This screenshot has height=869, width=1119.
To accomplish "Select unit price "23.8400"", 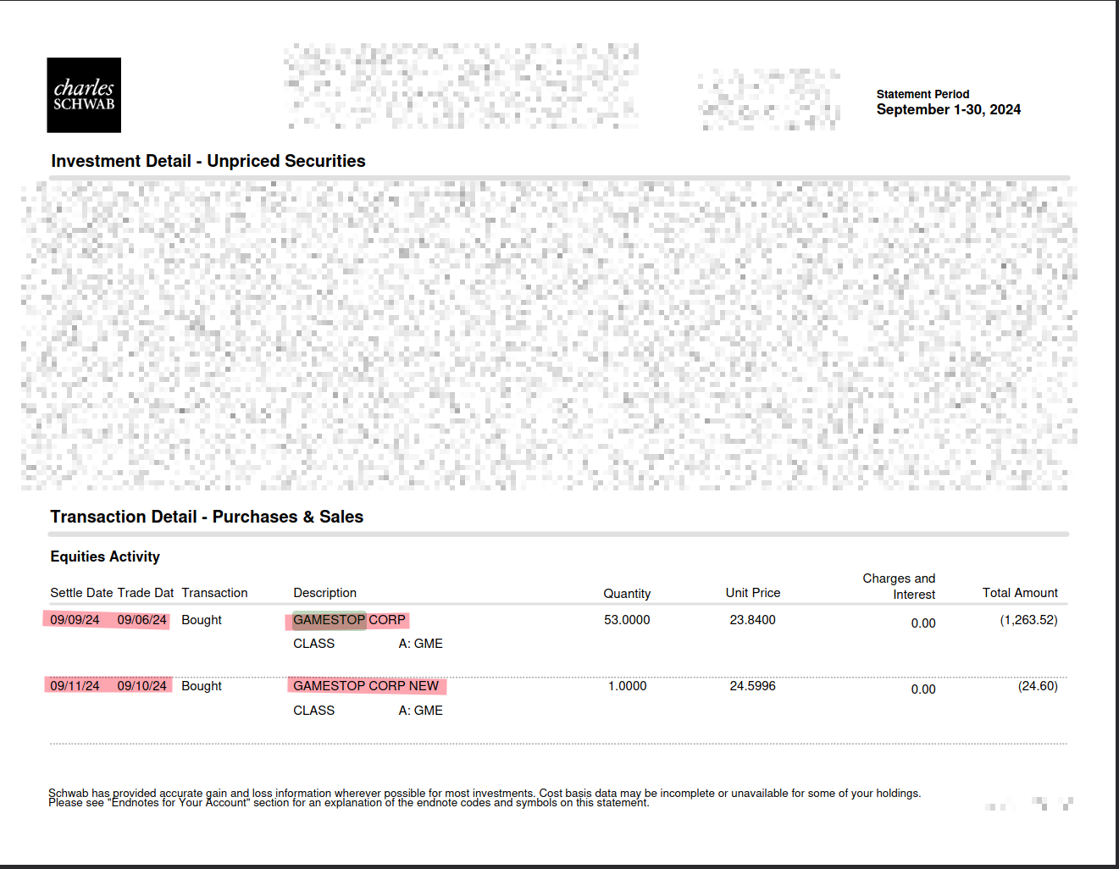I will click(753, 620).
